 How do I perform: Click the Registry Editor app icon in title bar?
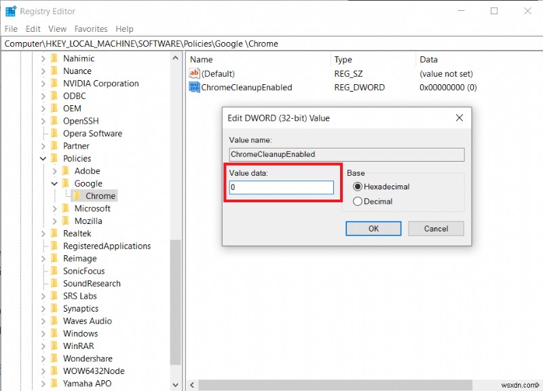tap(11, 11)
